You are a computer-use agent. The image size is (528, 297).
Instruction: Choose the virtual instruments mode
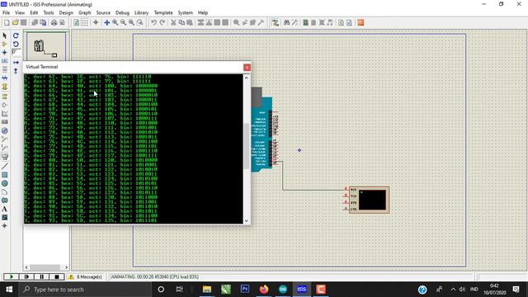point(5,157)
